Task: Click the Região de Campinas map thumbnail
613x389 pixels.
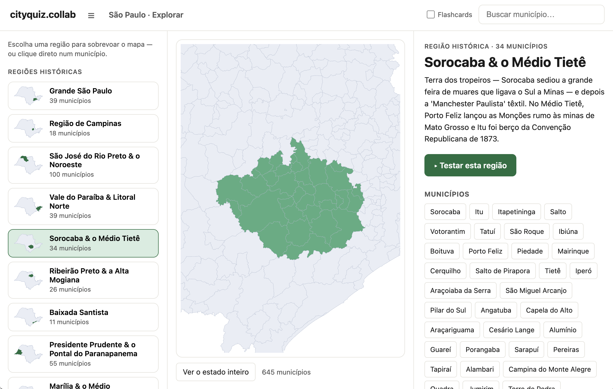Action: pyautogui.click(x=28, y=128)
